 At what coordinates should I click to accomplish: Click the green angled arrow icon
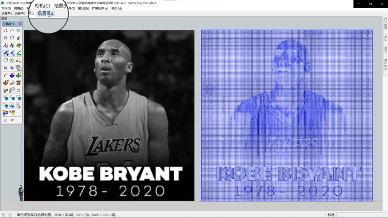point(18,53)
